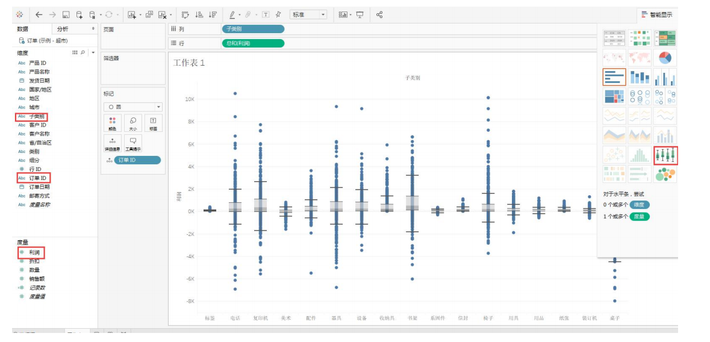The height and width of the screenshot is (342, 710).
Task: Undo with the back arrow icon
Action: pyautogui.click(x=39, y=14)
